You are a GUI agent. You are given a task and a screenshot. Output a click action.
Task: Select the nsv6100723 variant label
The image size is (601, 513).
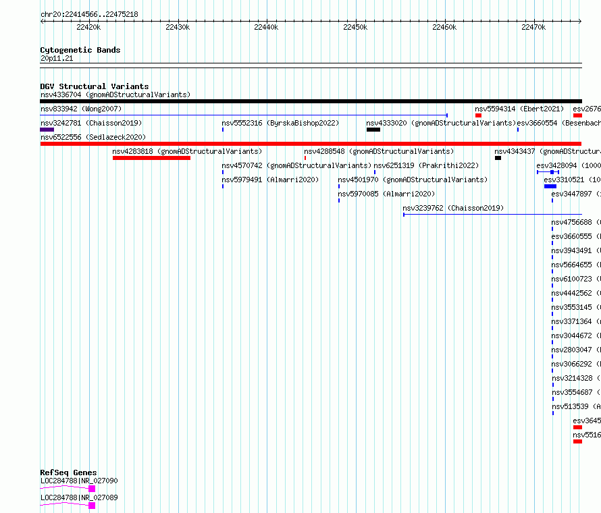click(576, 279)
